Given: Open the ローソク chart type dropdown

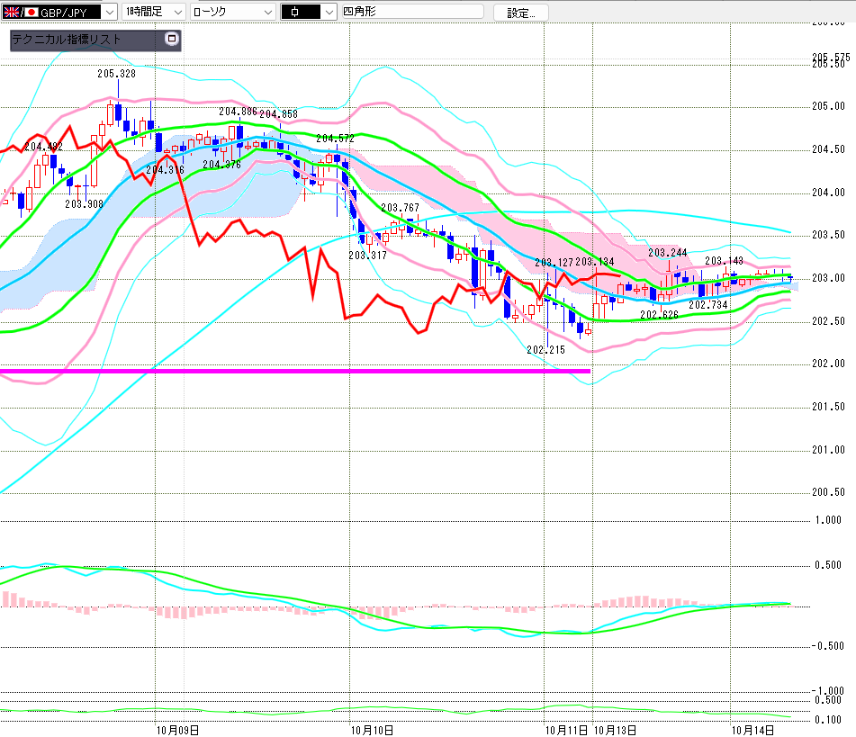Looking at the screenshot, I should (x=232, y=12).
